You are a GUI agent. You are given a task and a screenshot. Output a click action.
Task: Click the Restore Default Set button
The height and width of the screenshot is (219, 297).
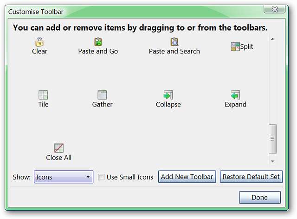[251, 177]
